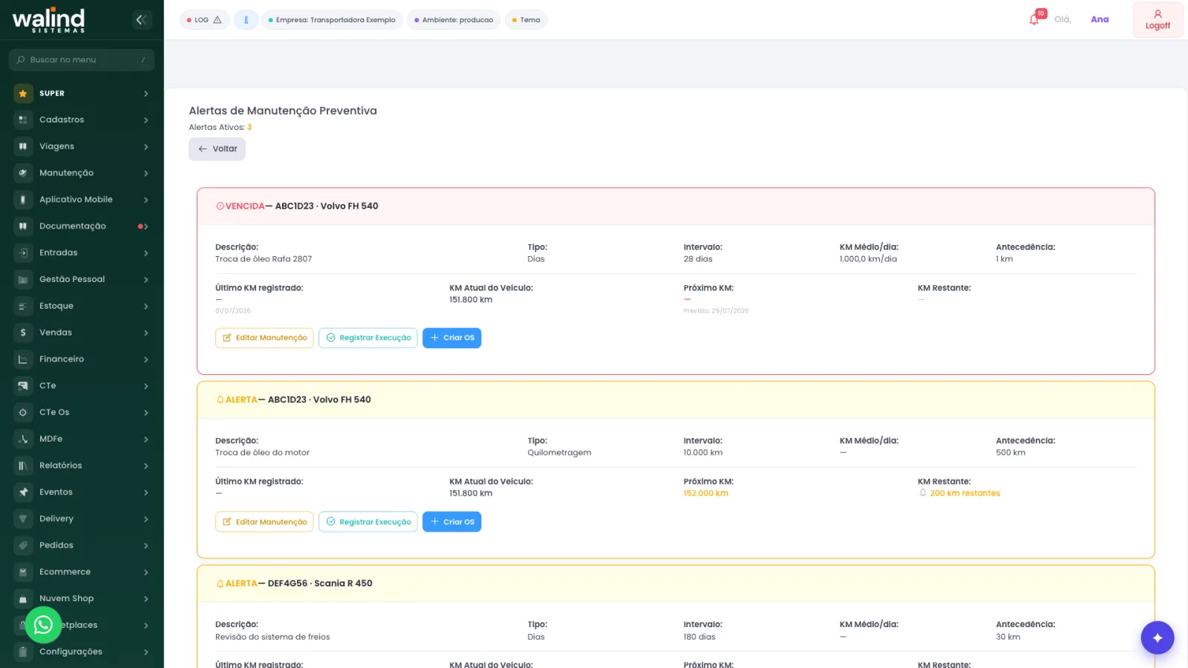This screenshot has width=1188, height=668.
Task: Go back using the Voltar button
Action: 217,149
